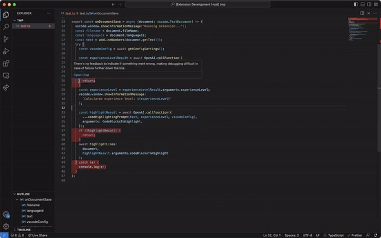The height and width of the screenshot is (238, 381).
Task: Click the minimap code overview
Action: [363, 29]
